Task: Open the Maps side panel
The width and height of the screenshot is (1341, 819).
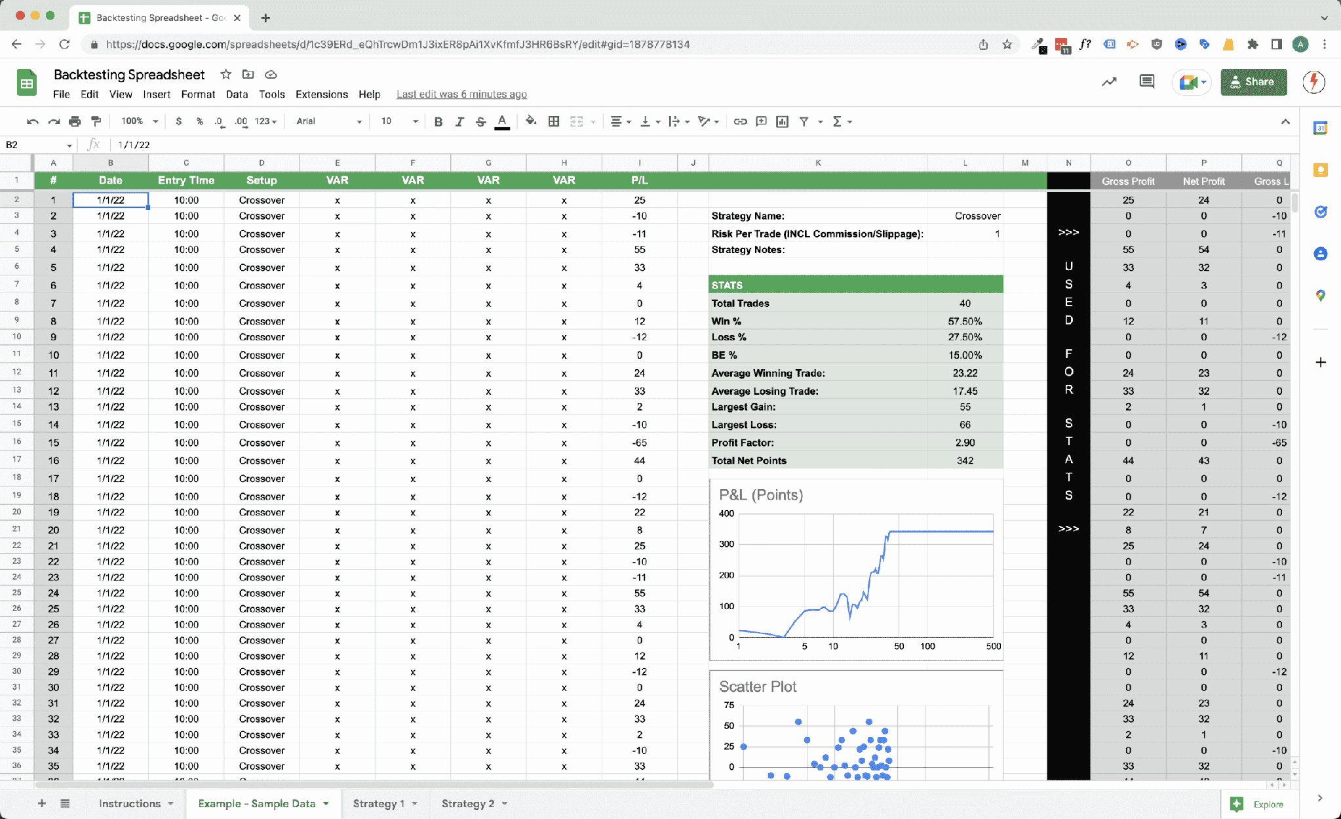Action: [x=1320, y=296]
